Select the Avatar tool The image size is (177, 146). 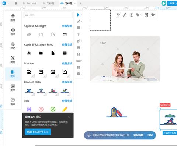click(x=79, y=54)
